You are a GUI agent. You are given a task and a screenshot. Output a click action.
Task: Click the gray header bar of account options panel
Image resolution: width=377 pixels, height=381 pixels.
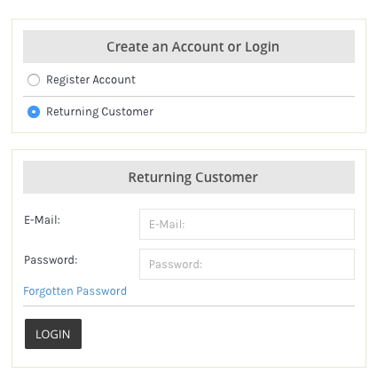tap(189, 46)
